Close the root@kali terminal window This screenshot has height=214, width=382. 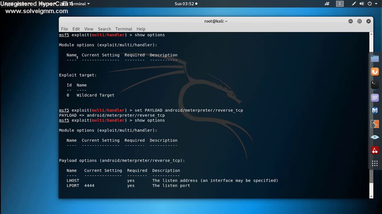(369, 21)
